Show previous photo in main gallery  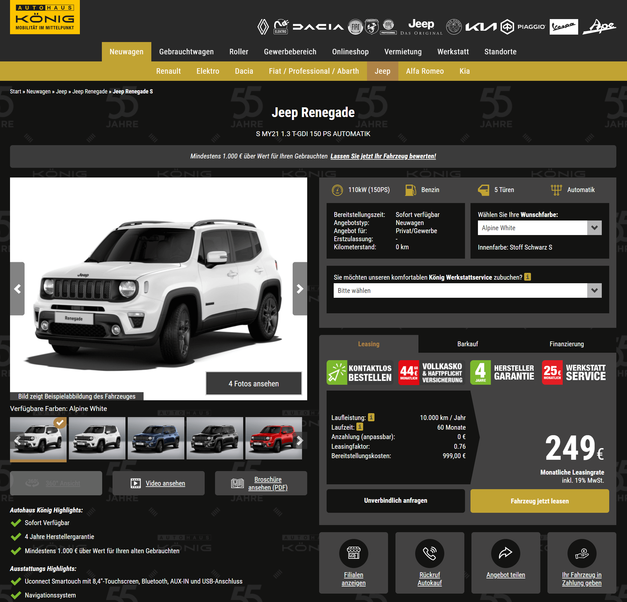[17, 289]
